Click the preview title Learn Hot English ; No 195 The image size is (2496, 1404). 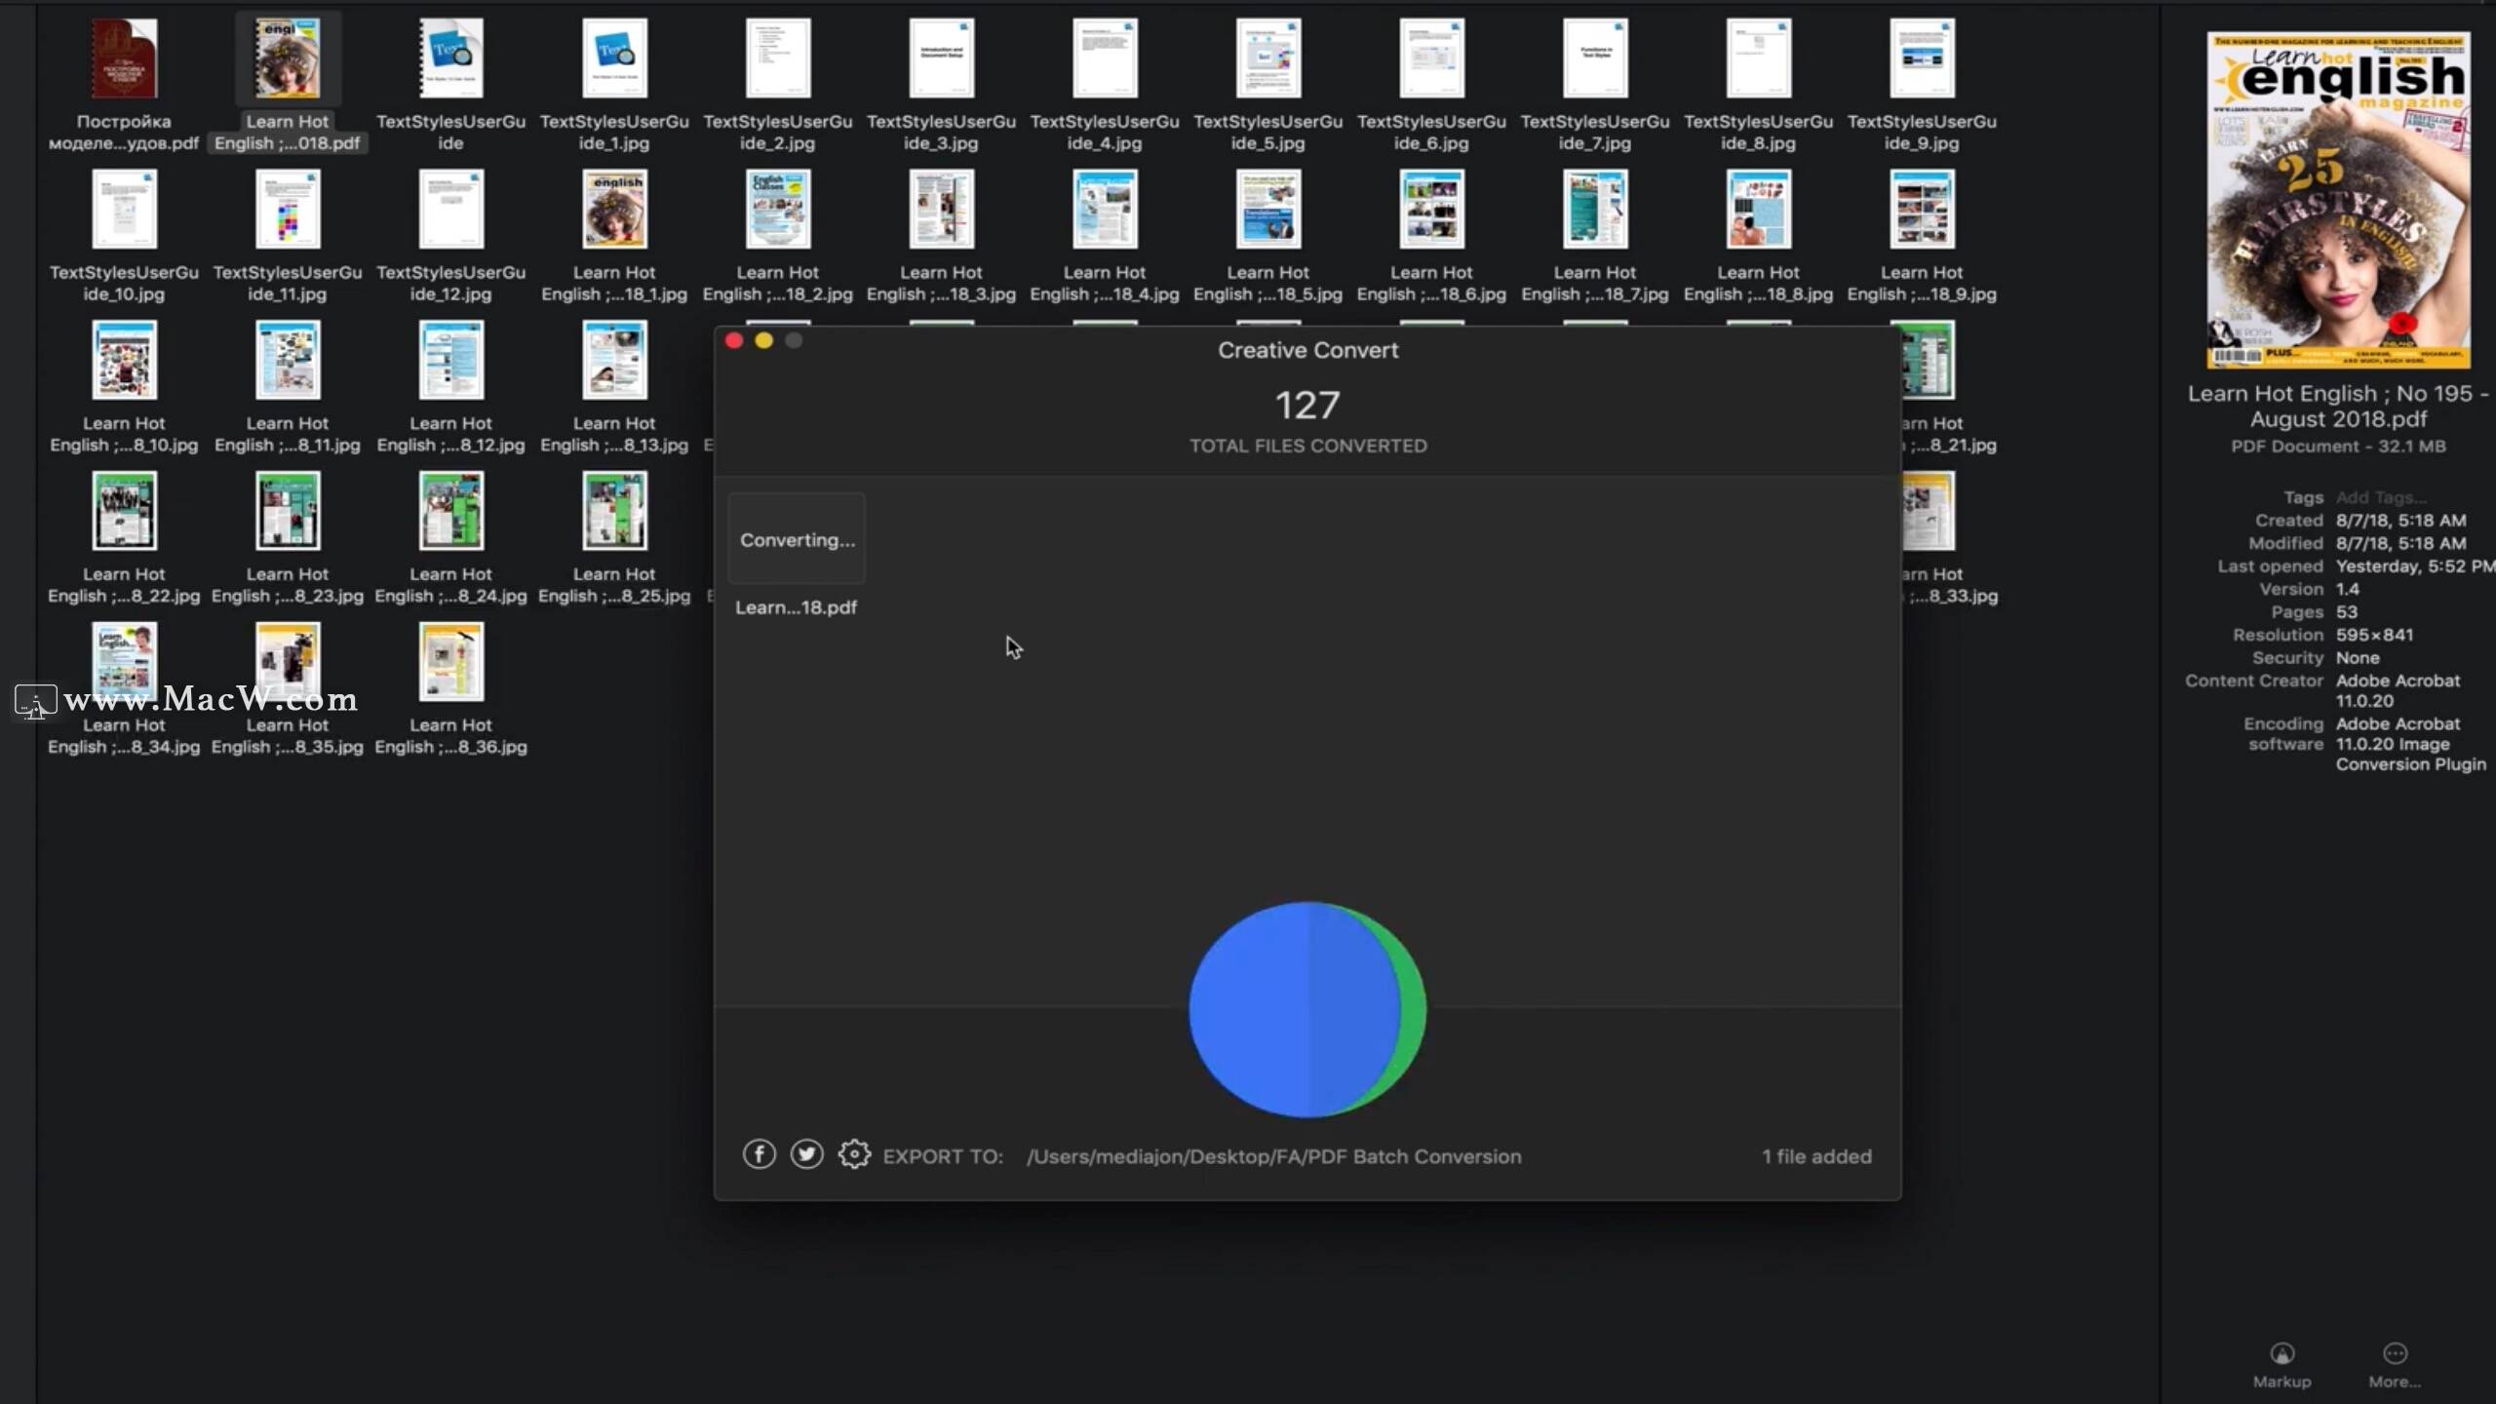2338,406
